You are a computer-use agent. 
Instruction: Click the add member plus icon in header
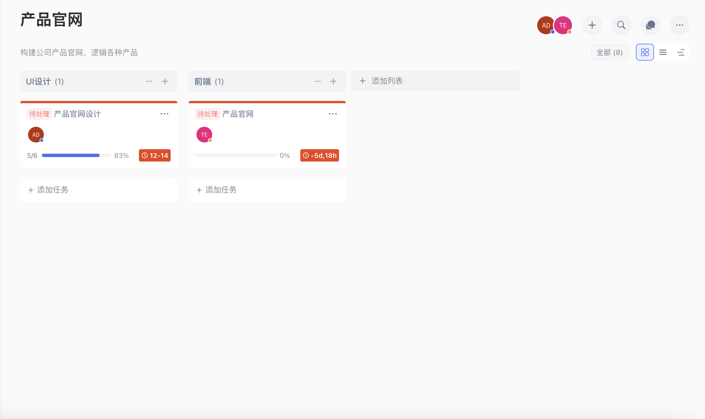(592, 25)
